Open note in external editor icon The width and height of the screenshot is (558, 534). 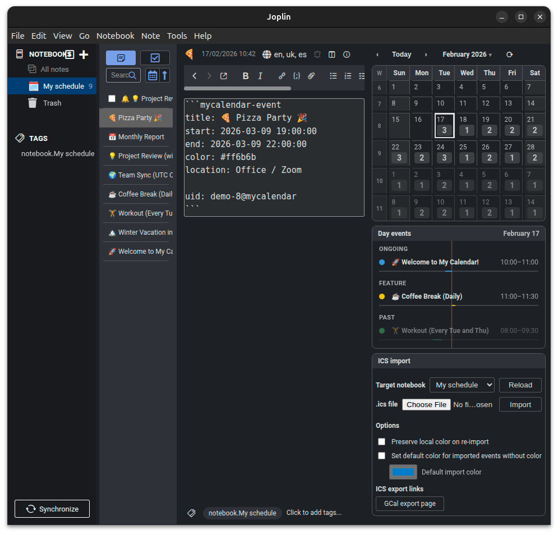(224, 75)
